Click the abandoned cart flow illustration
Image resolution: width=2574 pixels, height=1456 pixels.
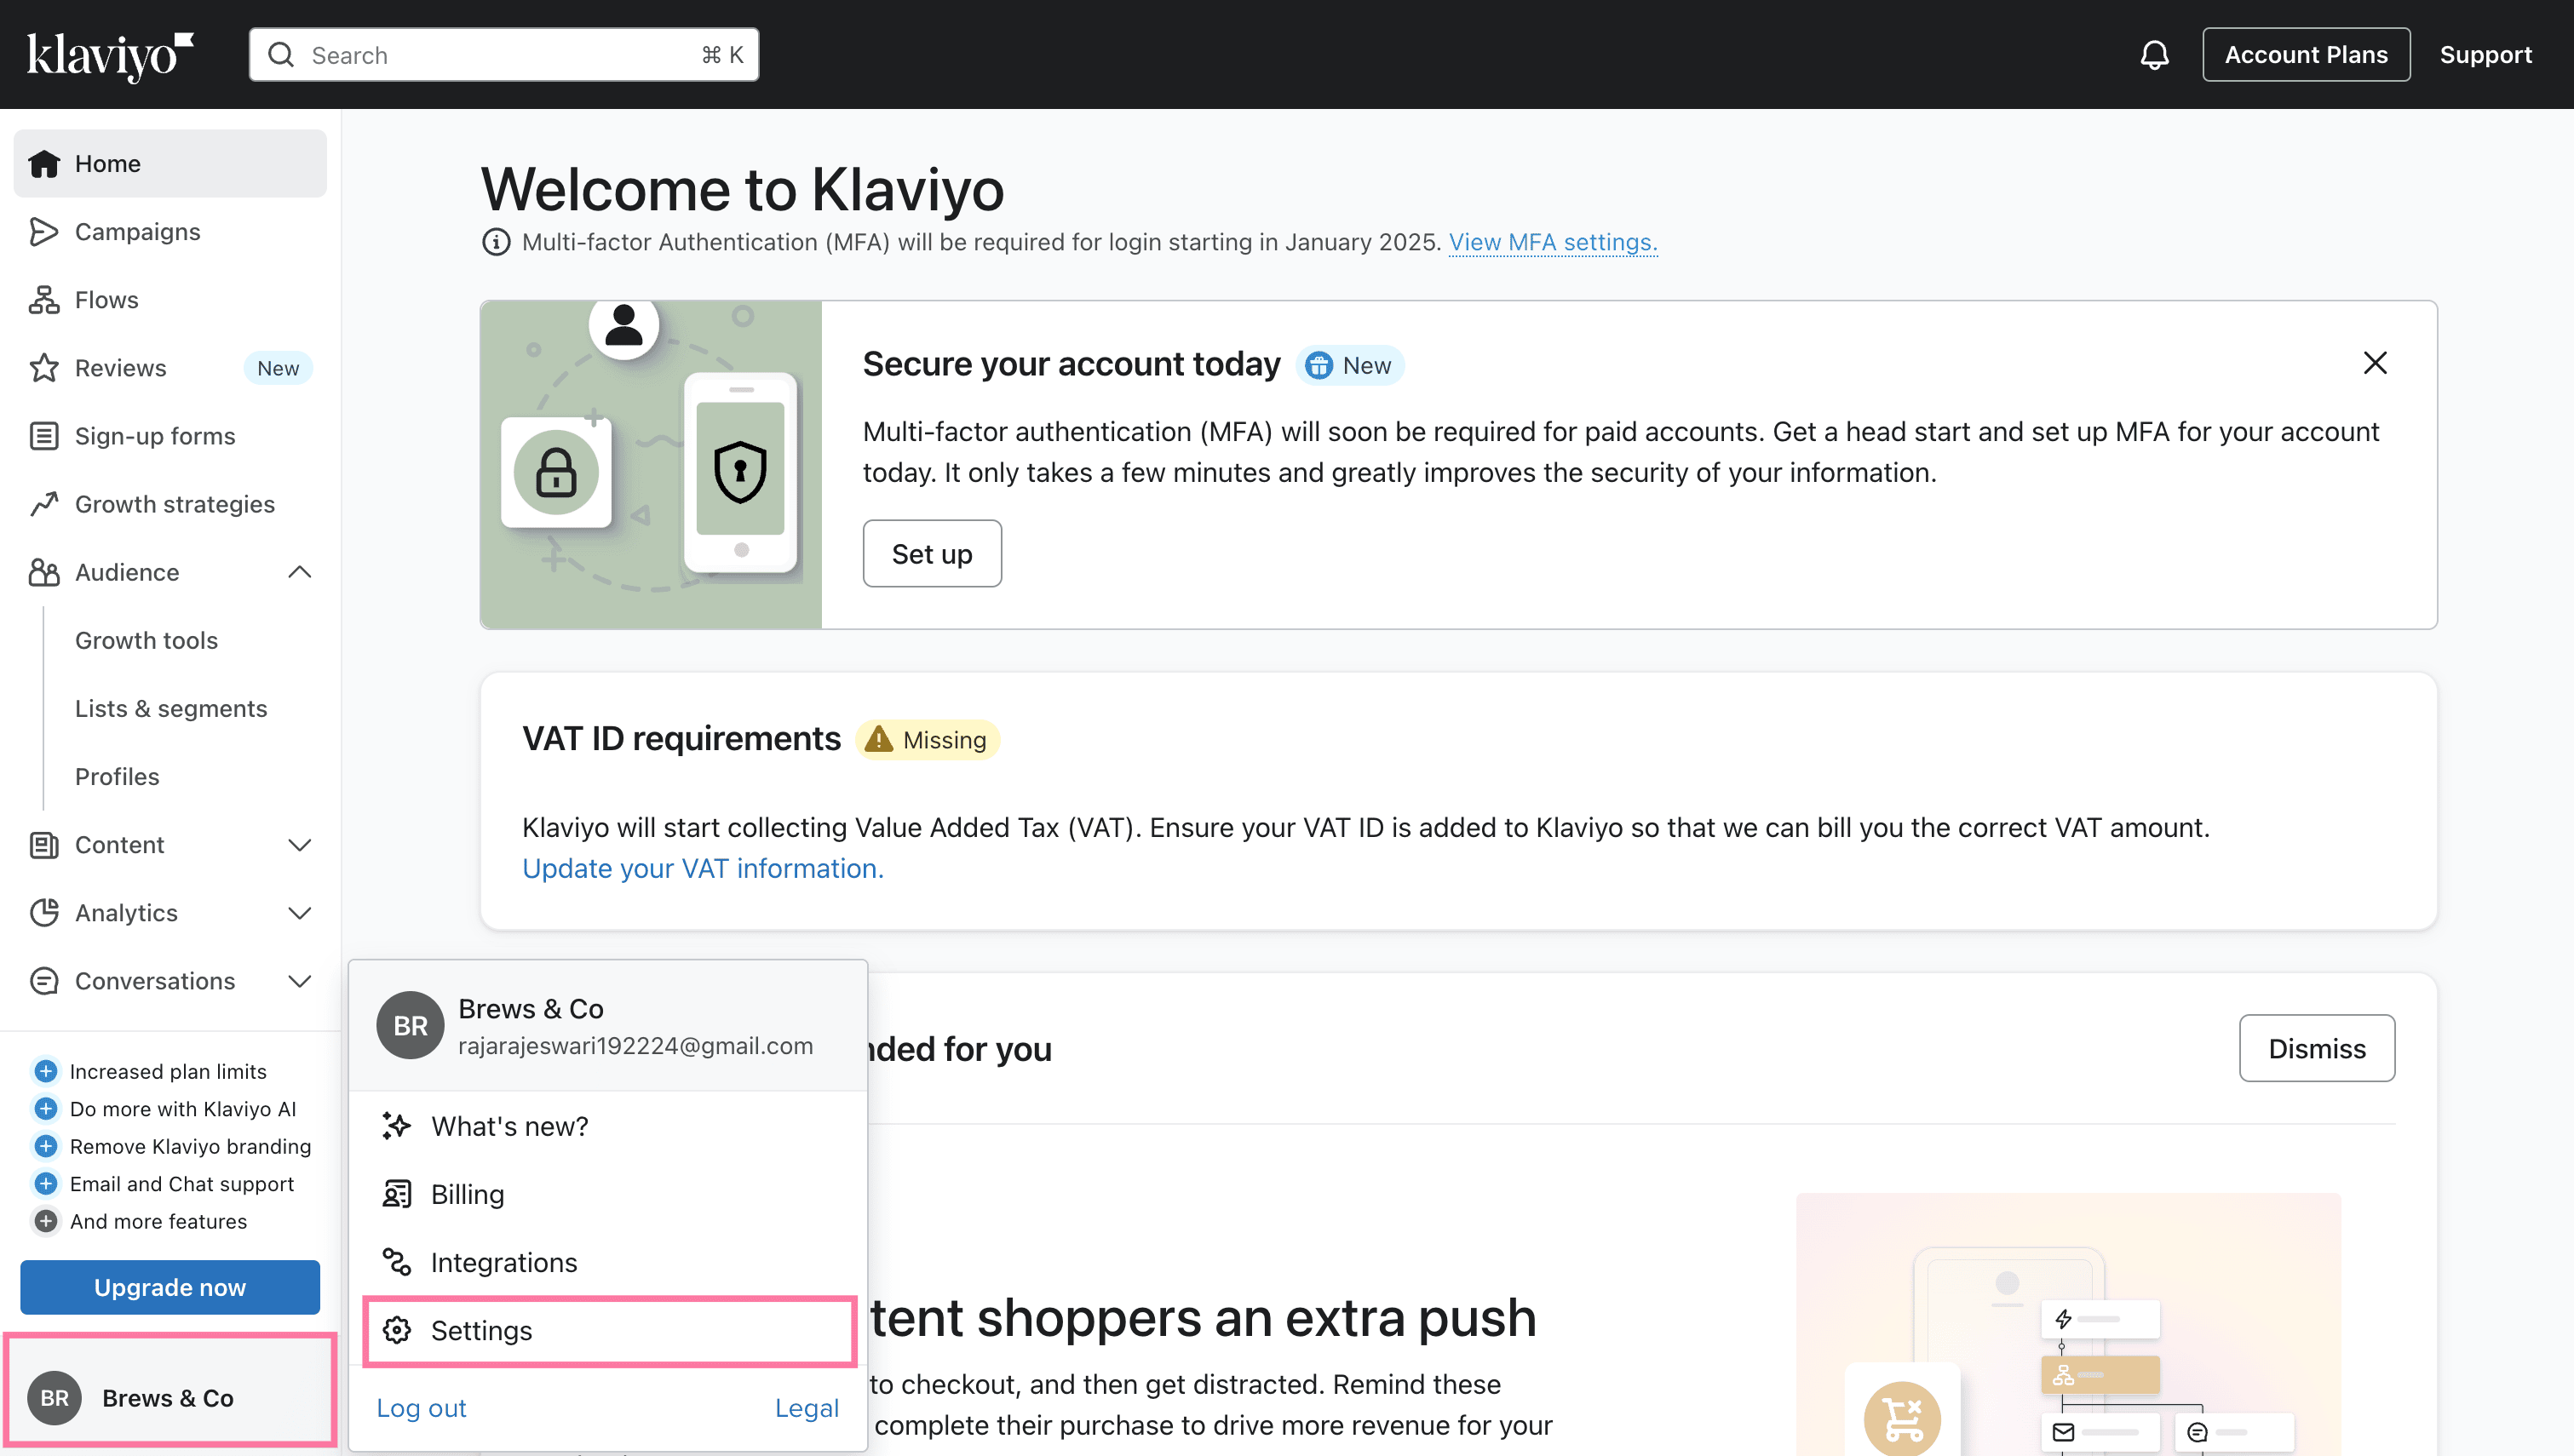[2068, 1324]
